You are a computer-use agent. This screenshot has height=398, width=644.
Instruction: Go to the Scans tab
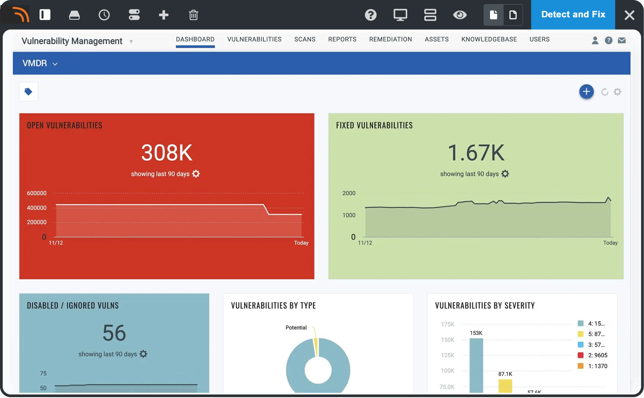point(305,39)
